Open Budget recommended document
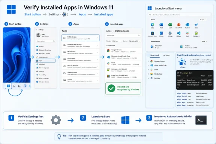This screenshot has height=144, width=216. [x=189, y=46]
